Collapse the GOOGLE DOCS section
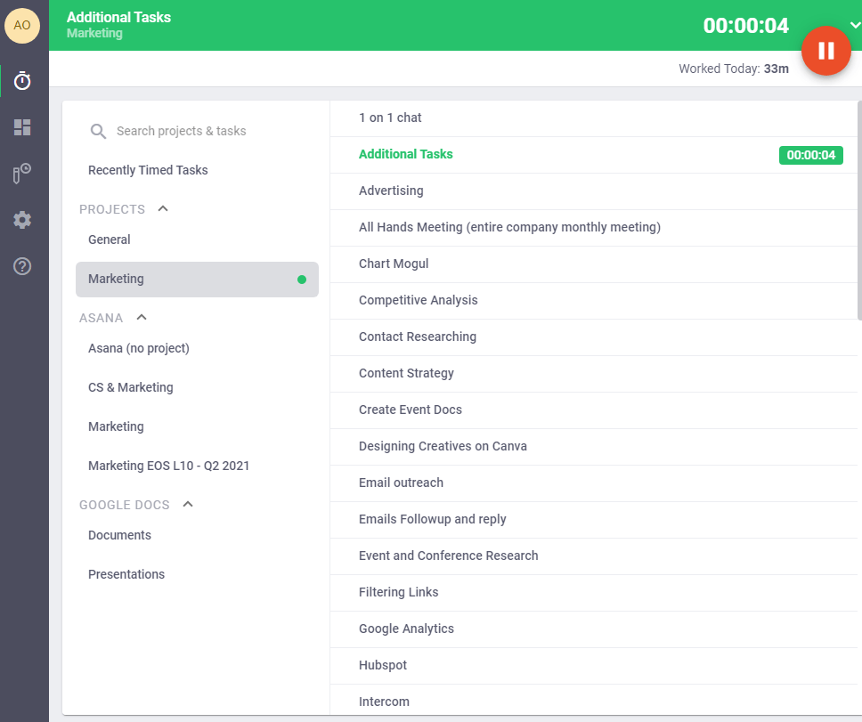The image size is (862, 722). pyautogui.click(x=188, y=505)
